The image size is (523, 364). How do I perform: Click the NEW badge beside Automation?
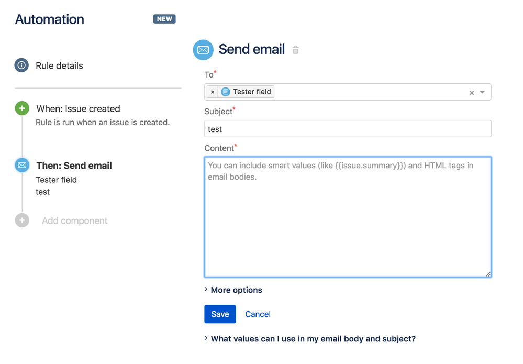point(164,18)
